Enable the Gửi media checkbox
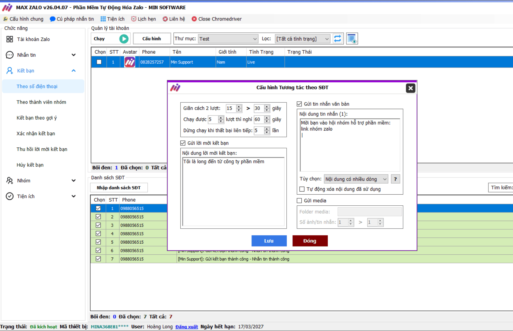 tap(300, 201)
